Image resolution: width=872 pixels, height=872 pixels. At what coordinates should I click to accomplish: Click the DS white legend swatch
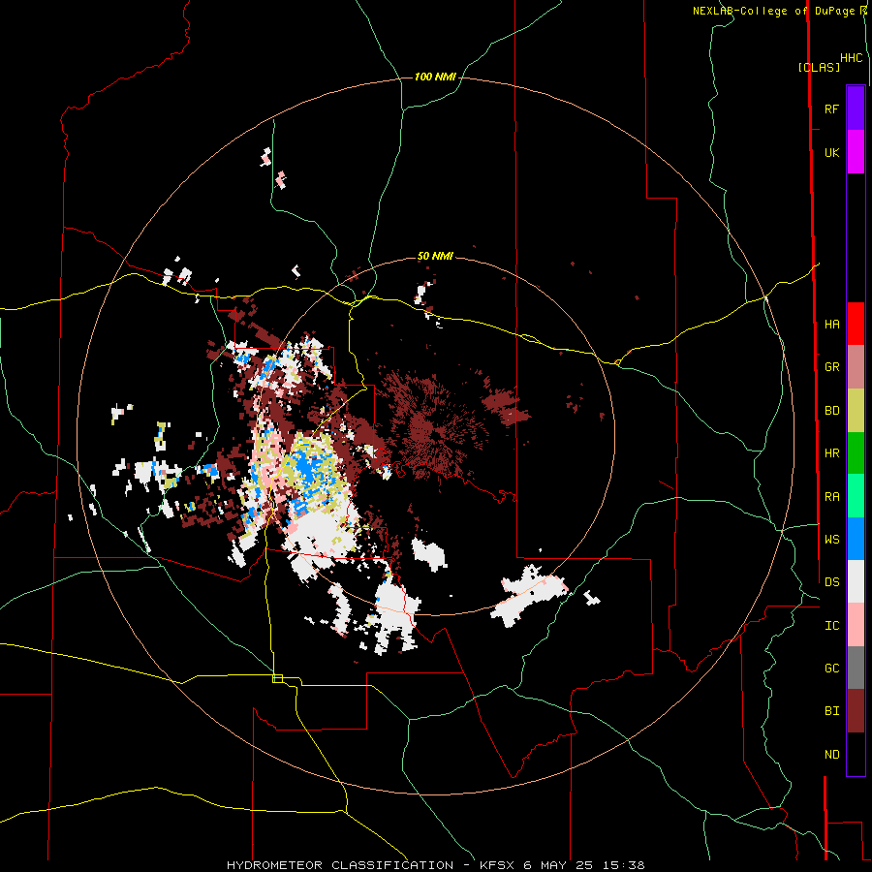(856, 581)
